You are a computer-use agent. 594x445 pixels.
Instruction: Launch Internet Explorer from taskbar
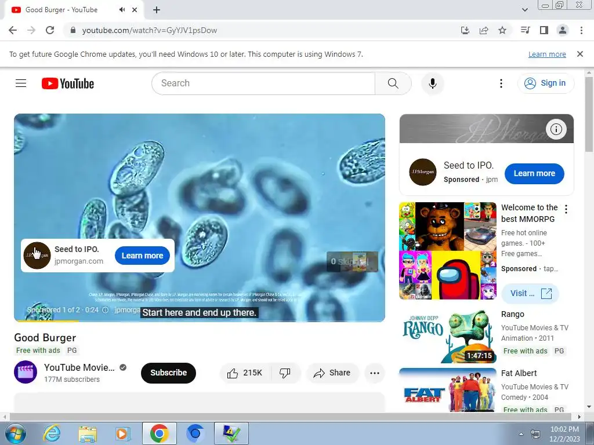click(x=52, y=433)
